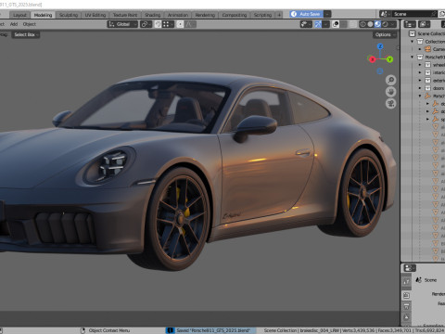Open the View Layer properties tab
Viewport: 445px width, 334px height.
[406, 317]
